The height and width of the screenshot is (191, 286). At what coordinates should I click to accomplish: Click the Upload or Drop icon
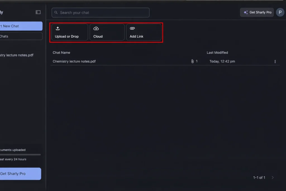click(x=58, y=29)
